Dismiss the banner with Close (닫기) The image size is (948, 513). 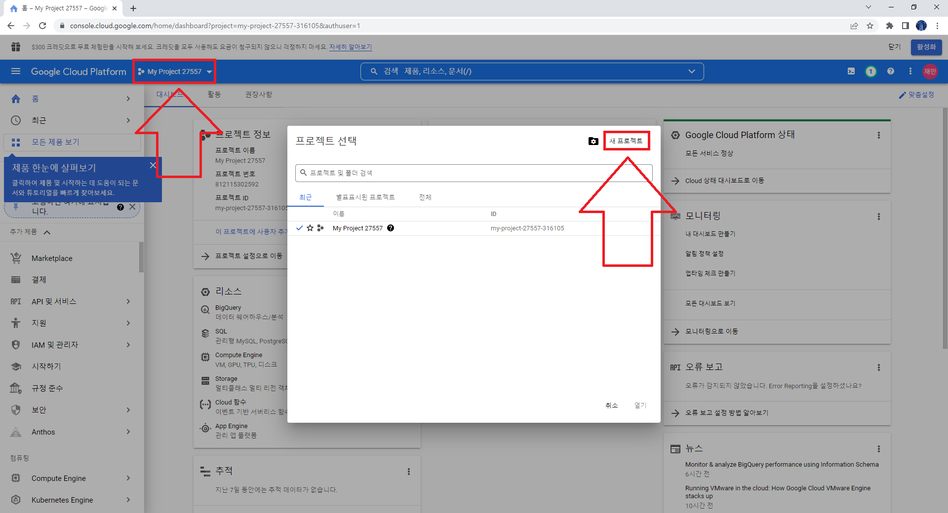click(895, 47)
